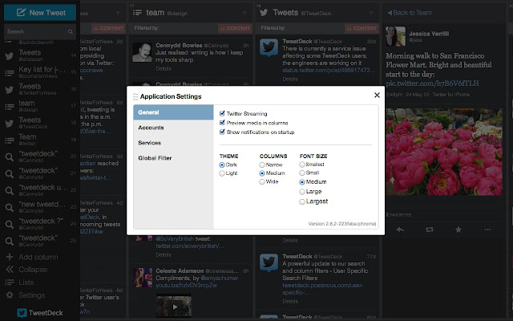
Task: Choose Medium columns option
Action: 262,173
